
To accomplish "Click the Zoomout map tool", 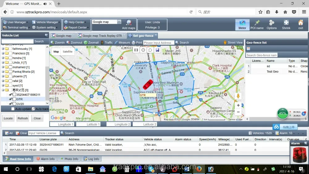I will point(74,43).
